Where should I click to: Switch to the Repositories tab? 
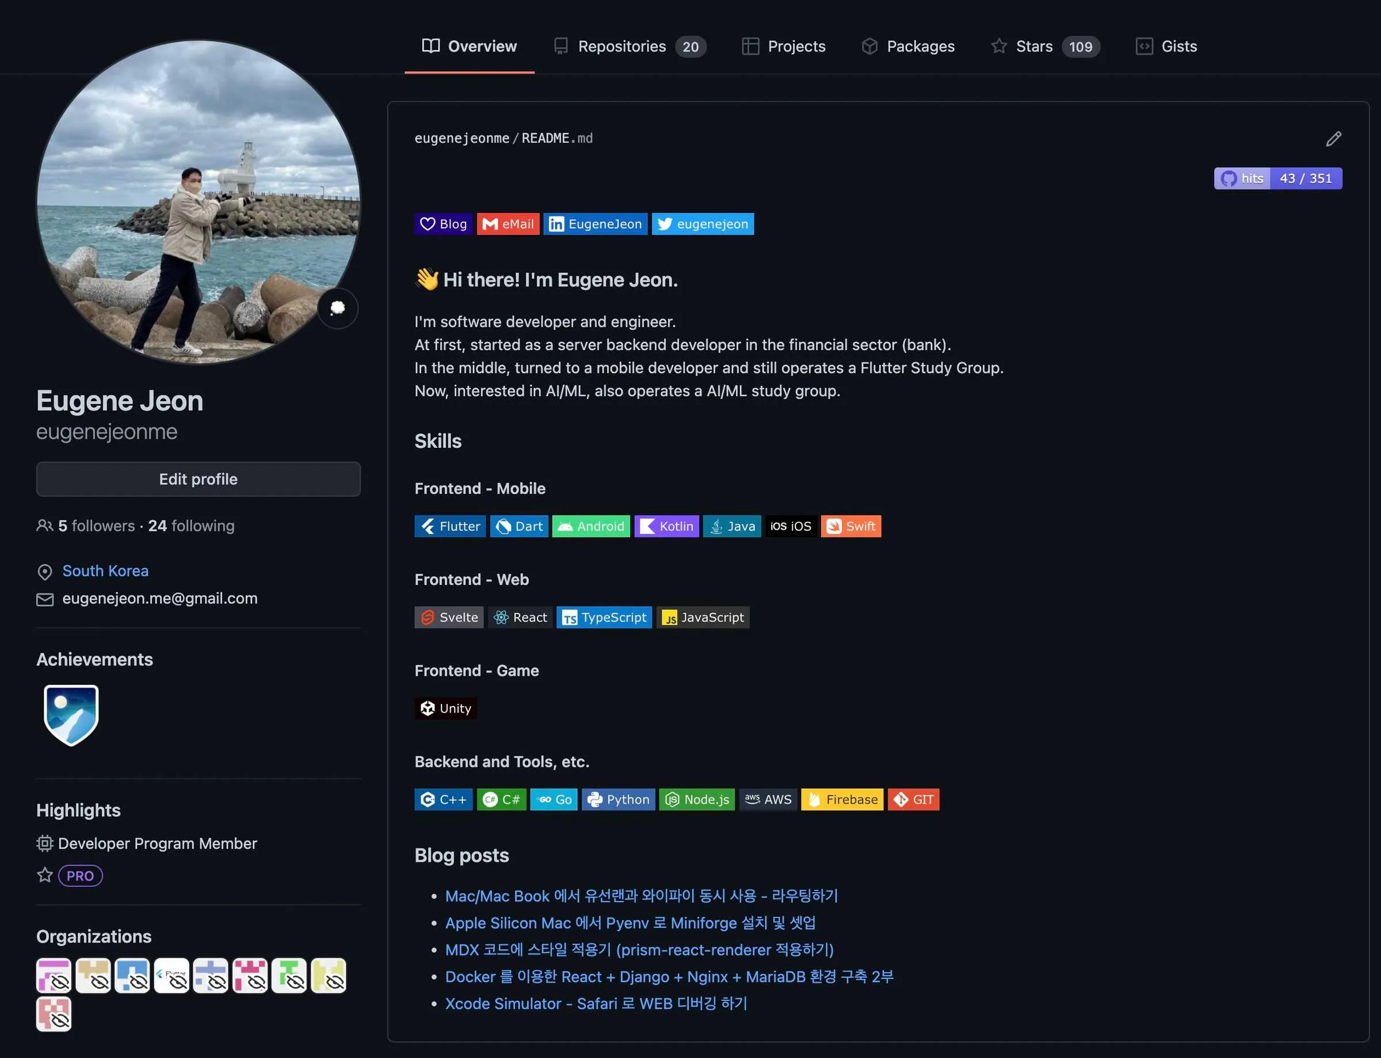point(623,46)
